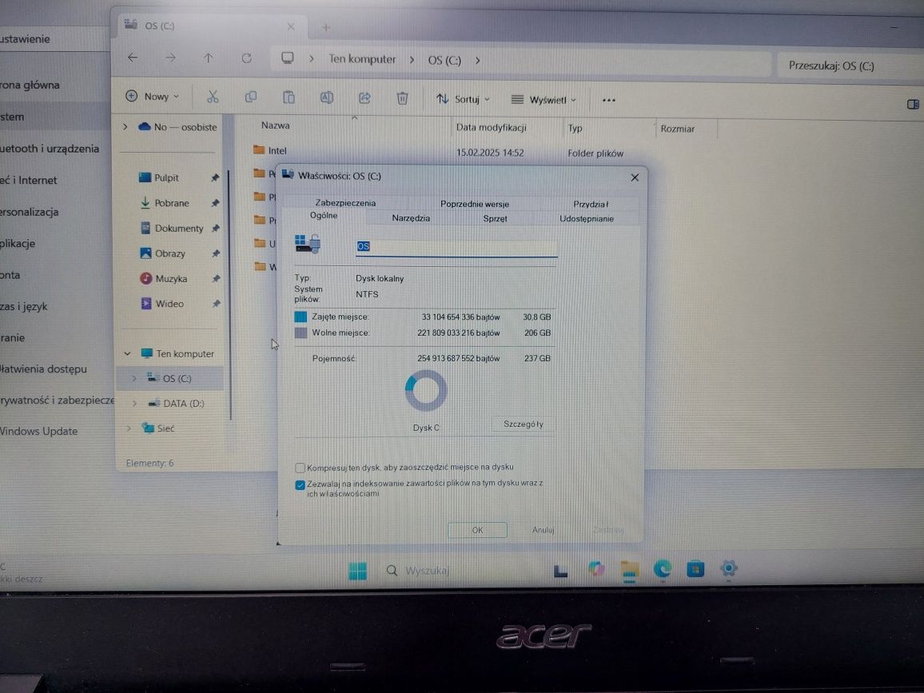Switch to the Udostępnianie tab
The image size is (924, 693).
[x=587, y=219]
